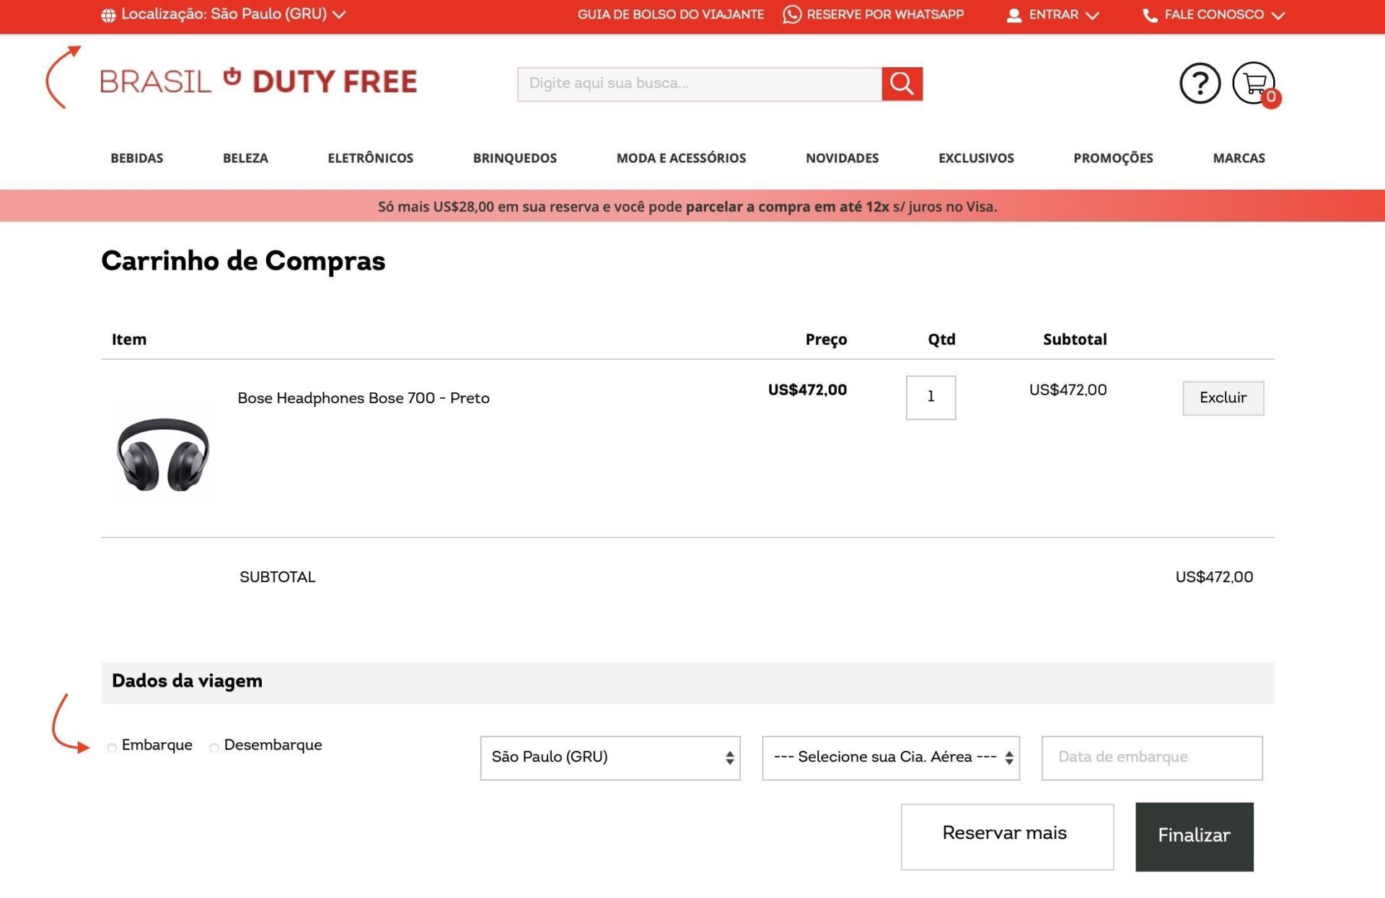Screen dimensions: 1385x898
Task: Select the Desembarque radio option
Action: [x=214, y=748]
